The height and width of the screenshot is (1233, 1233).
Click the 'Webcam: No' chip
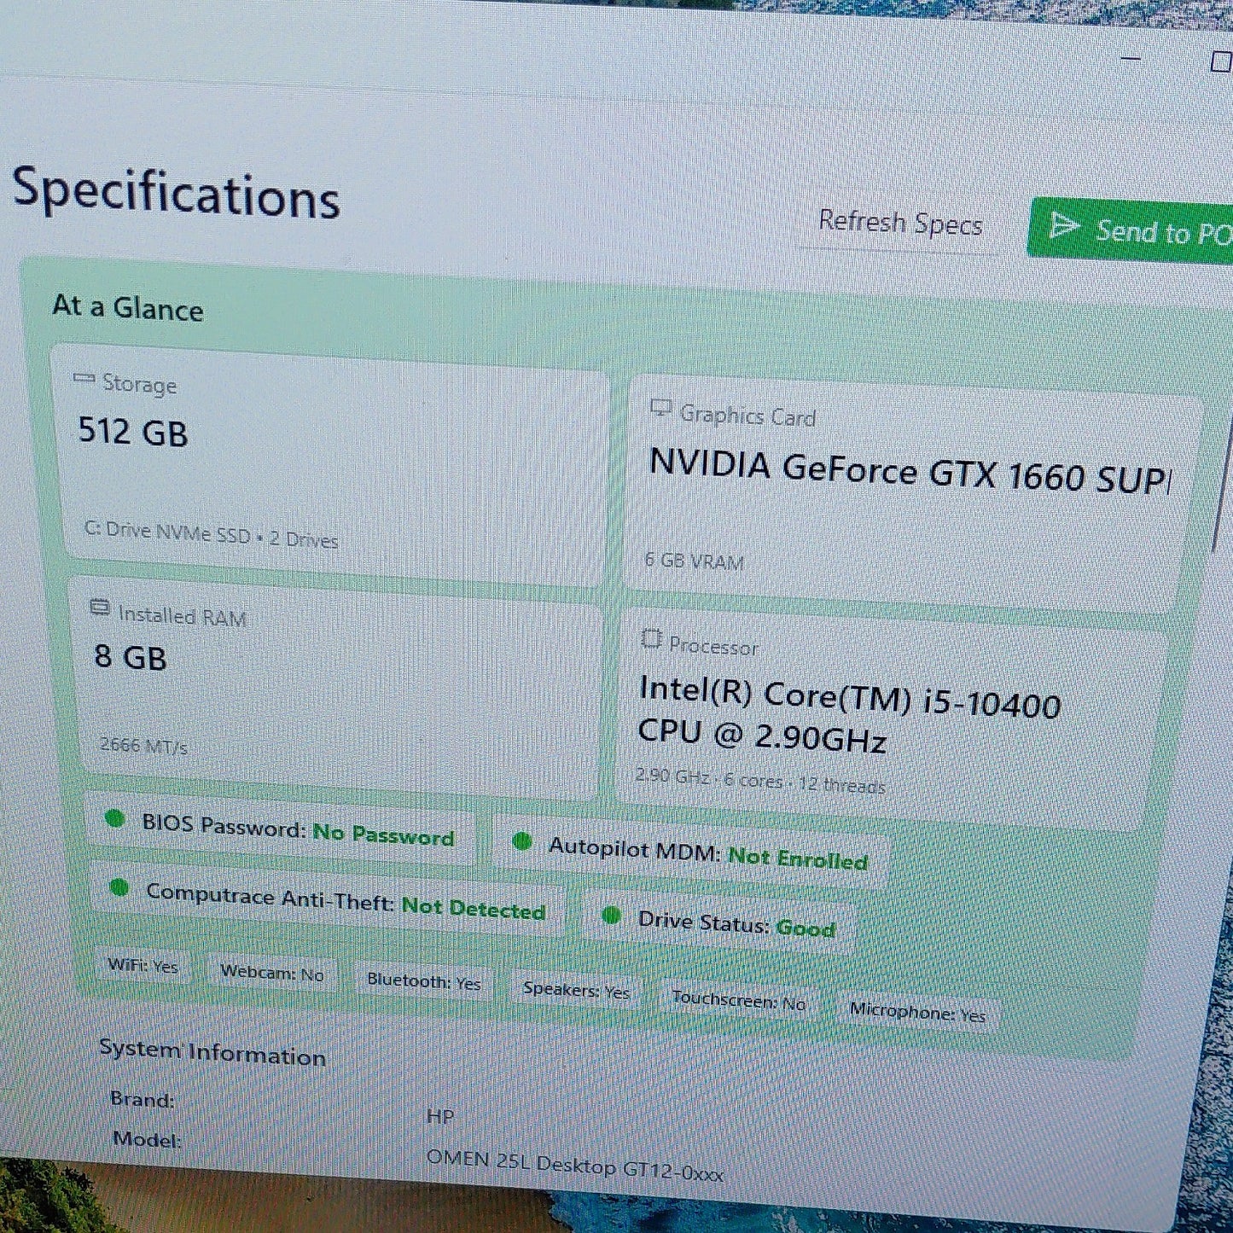coord(272,973)
